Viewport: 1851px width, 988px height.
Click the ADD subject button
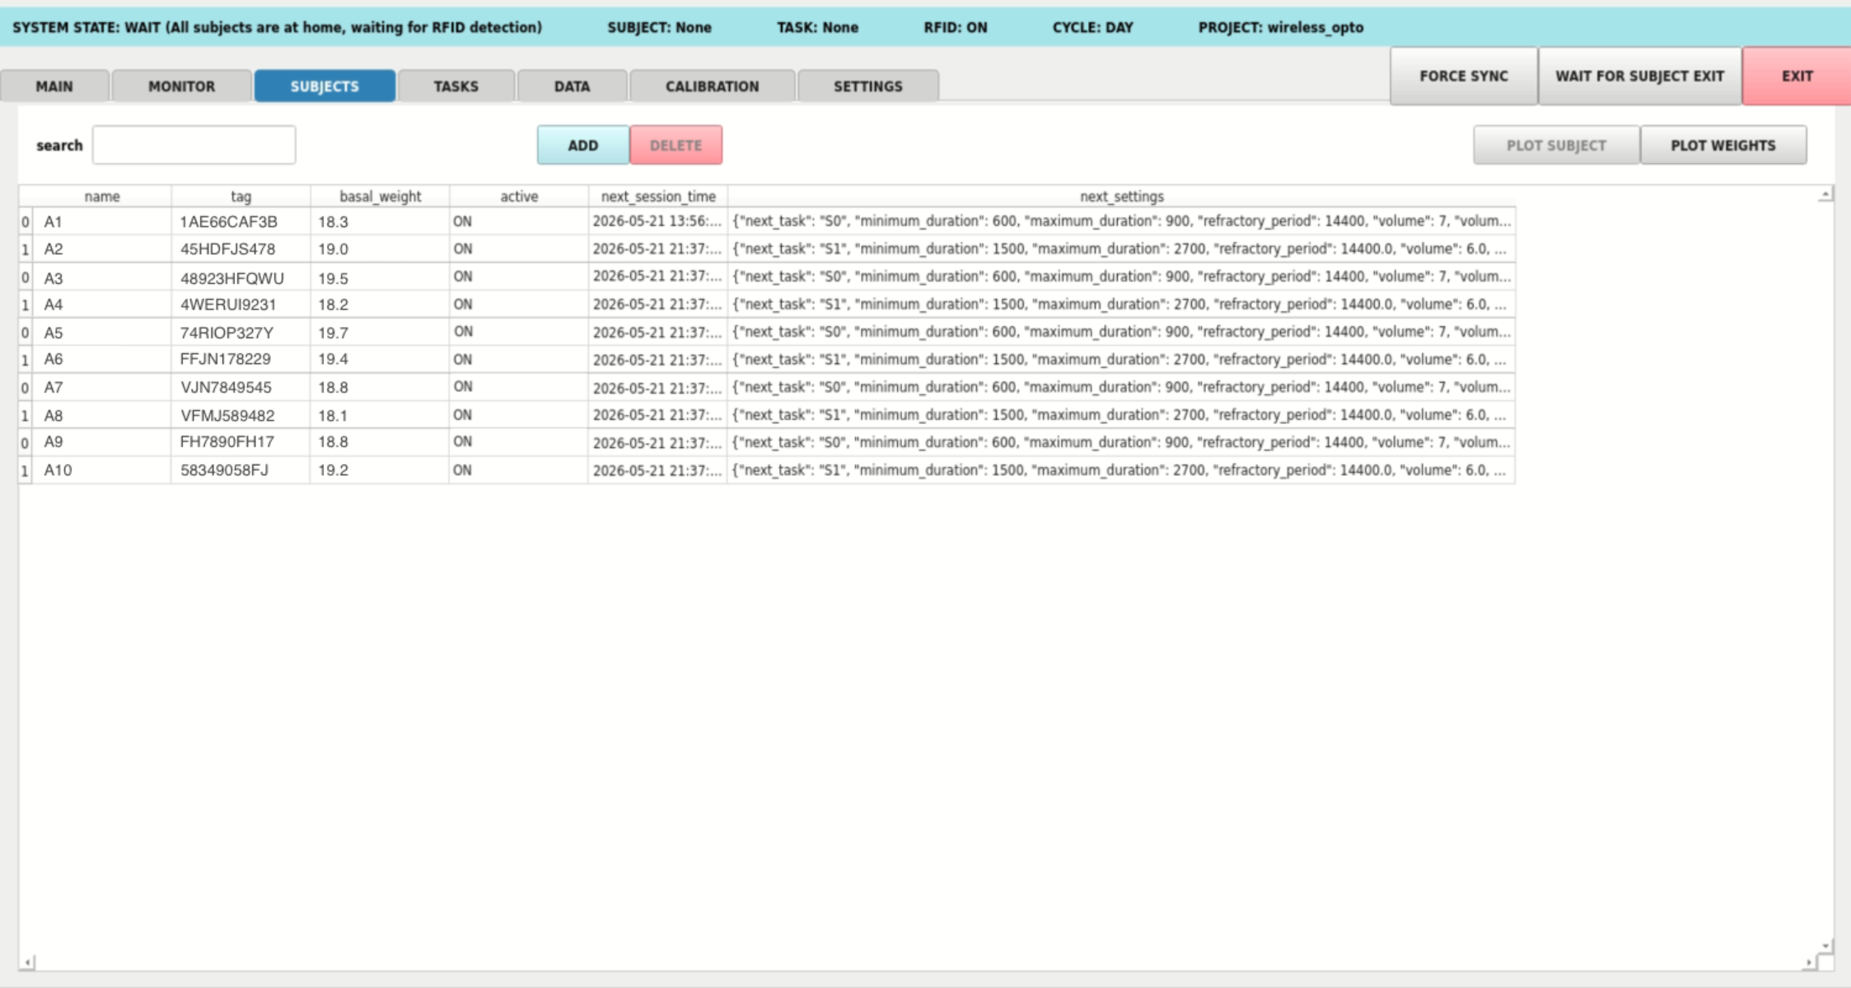click(582, 145)
